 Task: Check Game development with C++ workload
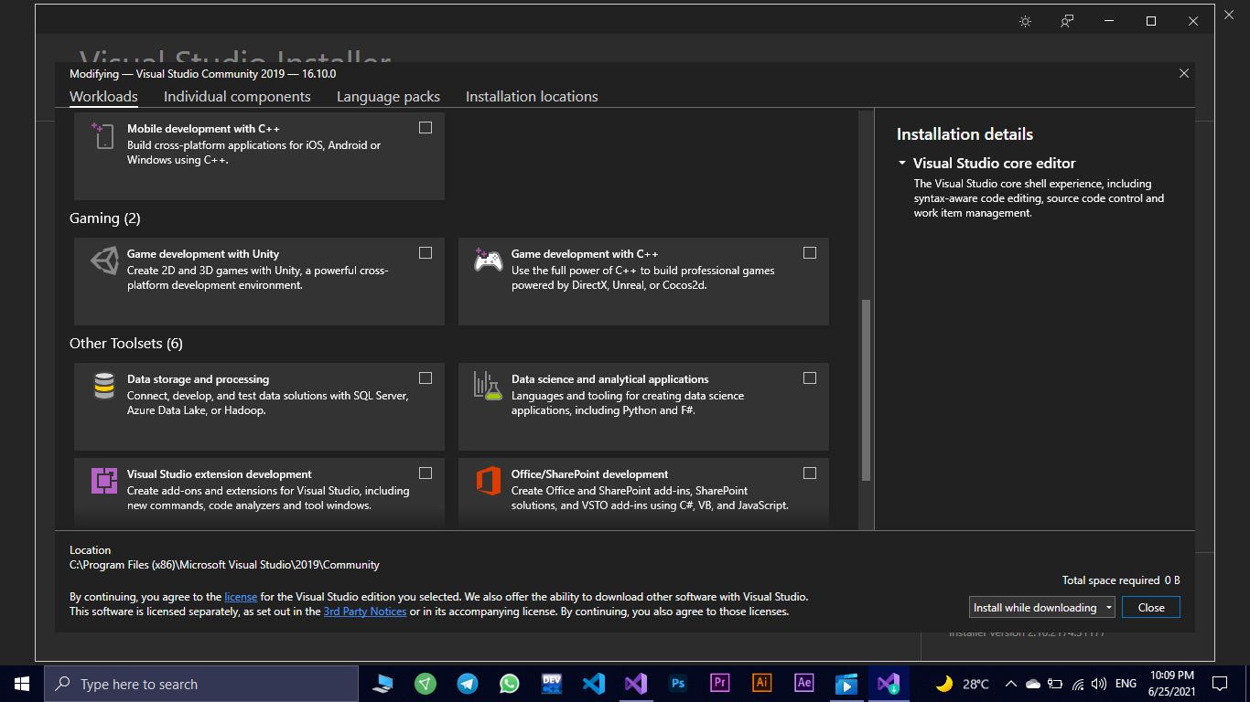(810, 253)
